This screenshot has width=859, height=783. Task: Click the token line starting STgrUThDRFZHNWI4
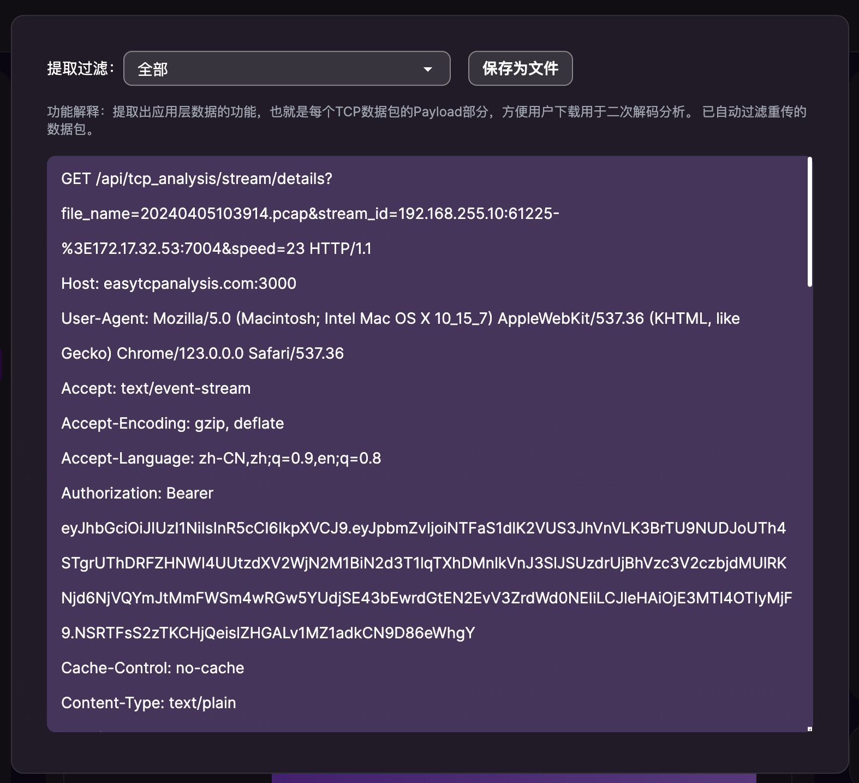(424, 563)
